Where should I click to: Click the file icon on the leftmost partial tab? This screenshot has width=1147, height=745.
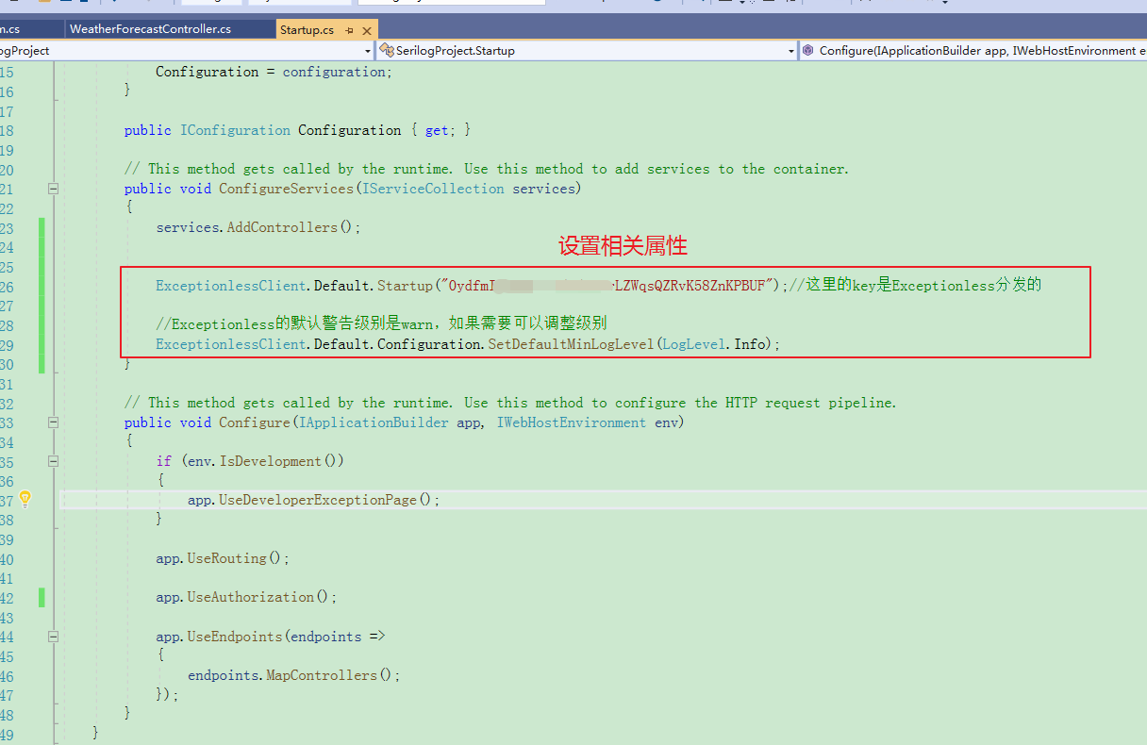coord(4,28)
